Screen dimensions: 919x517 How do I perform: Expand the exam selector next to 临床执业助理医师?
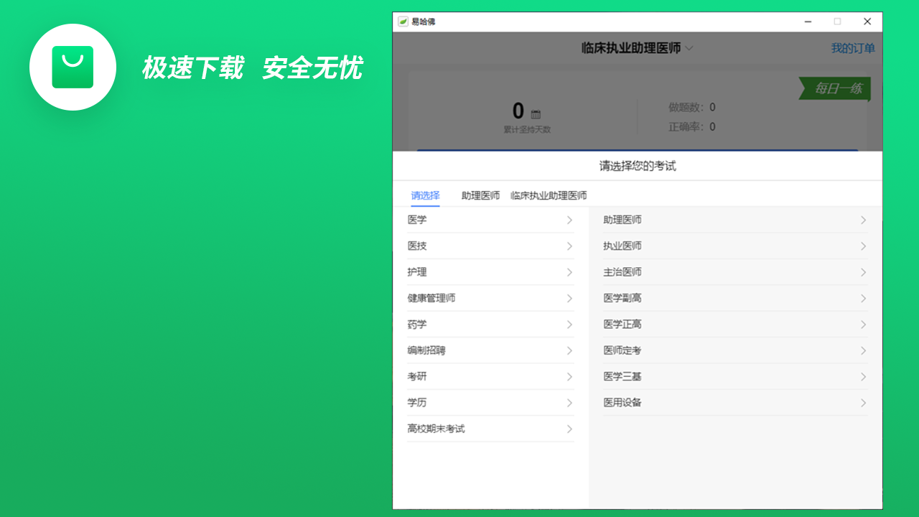pos(689,48)
